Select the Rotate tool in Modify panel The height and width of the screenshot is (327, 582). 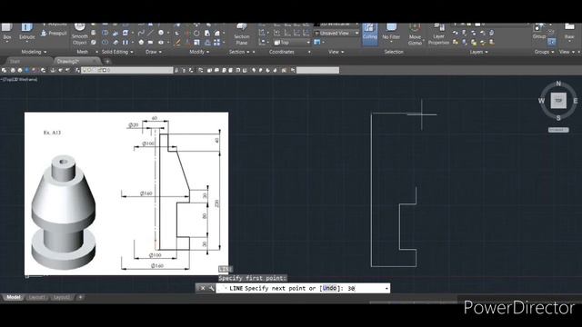pos(196,33)
